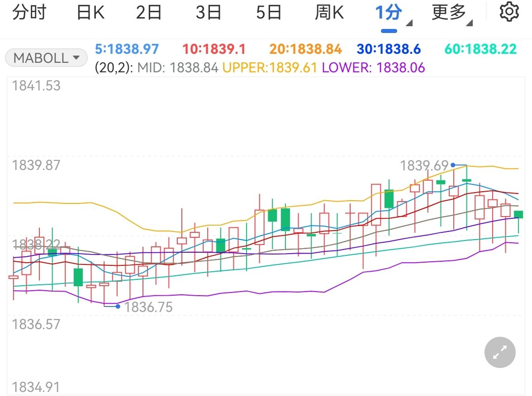Select the 5日 tab
532x396 pixels.
268,13
